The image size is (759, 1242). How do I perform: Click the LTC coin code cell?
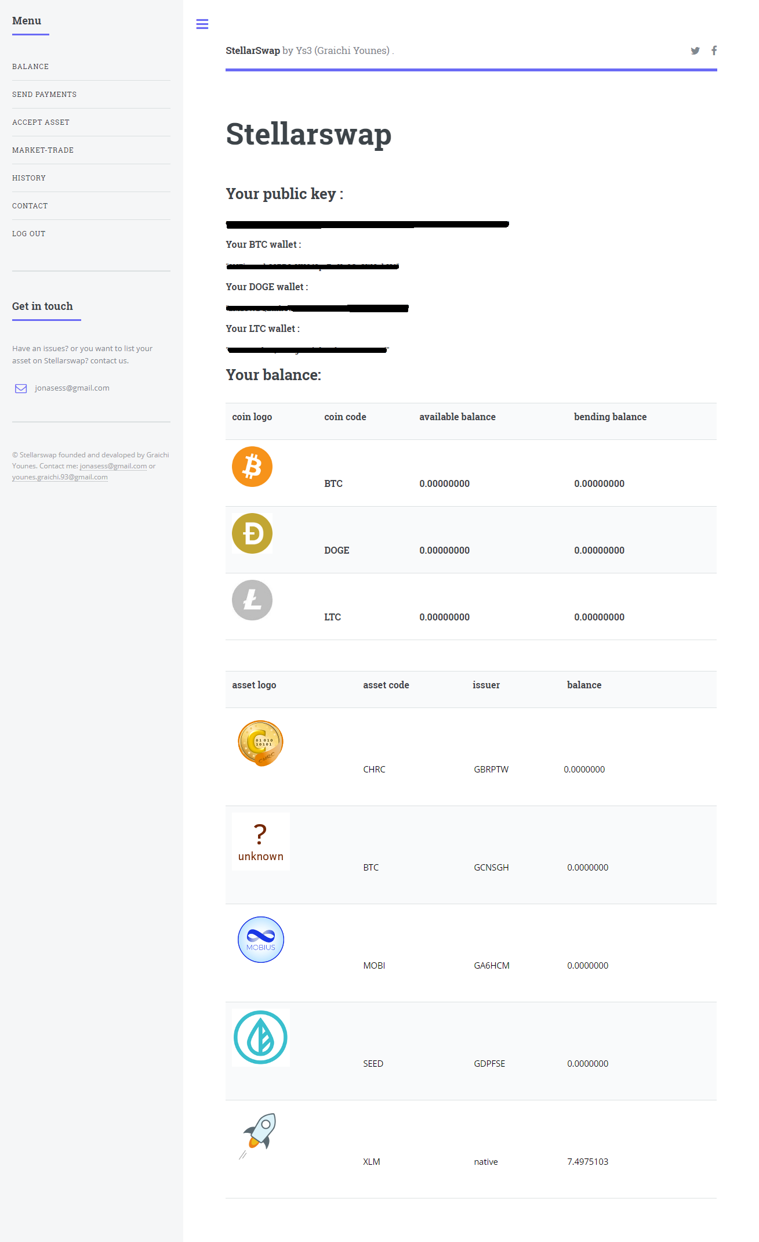[332, 617]
